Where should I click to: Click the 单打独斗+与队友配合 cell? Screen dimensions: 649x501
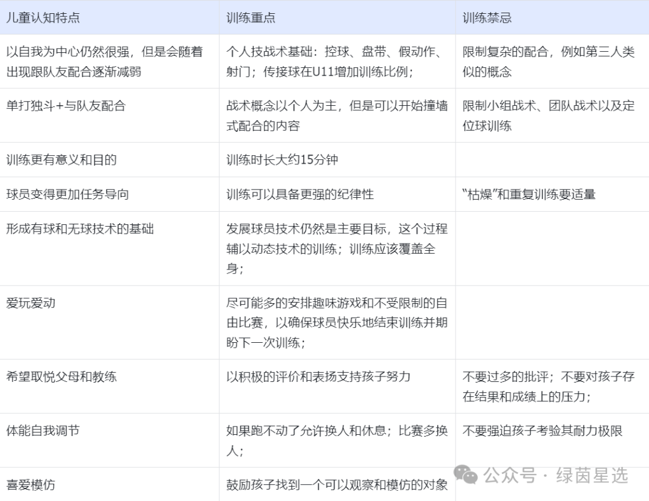coord(109,115)
